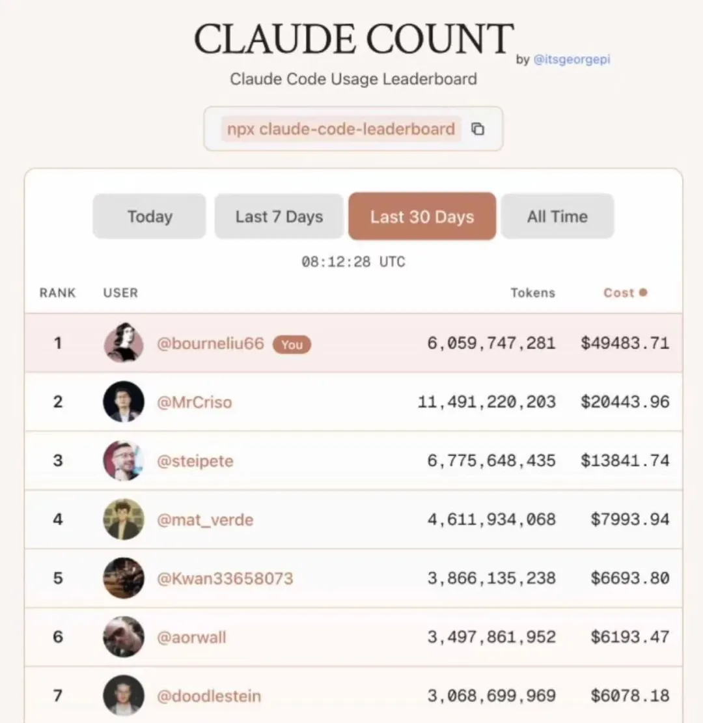Switch to the Today tab
The height and width of the screenshot is (723, 703).
150,216
